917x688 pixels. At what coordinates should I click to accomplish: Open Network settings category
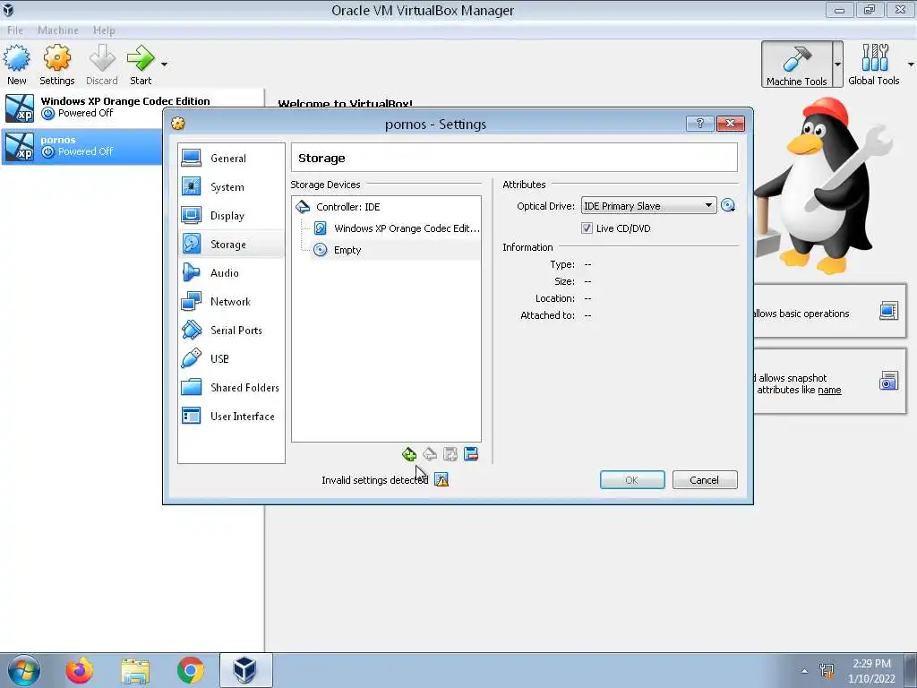pyautogui.click(x=231, y=301)
